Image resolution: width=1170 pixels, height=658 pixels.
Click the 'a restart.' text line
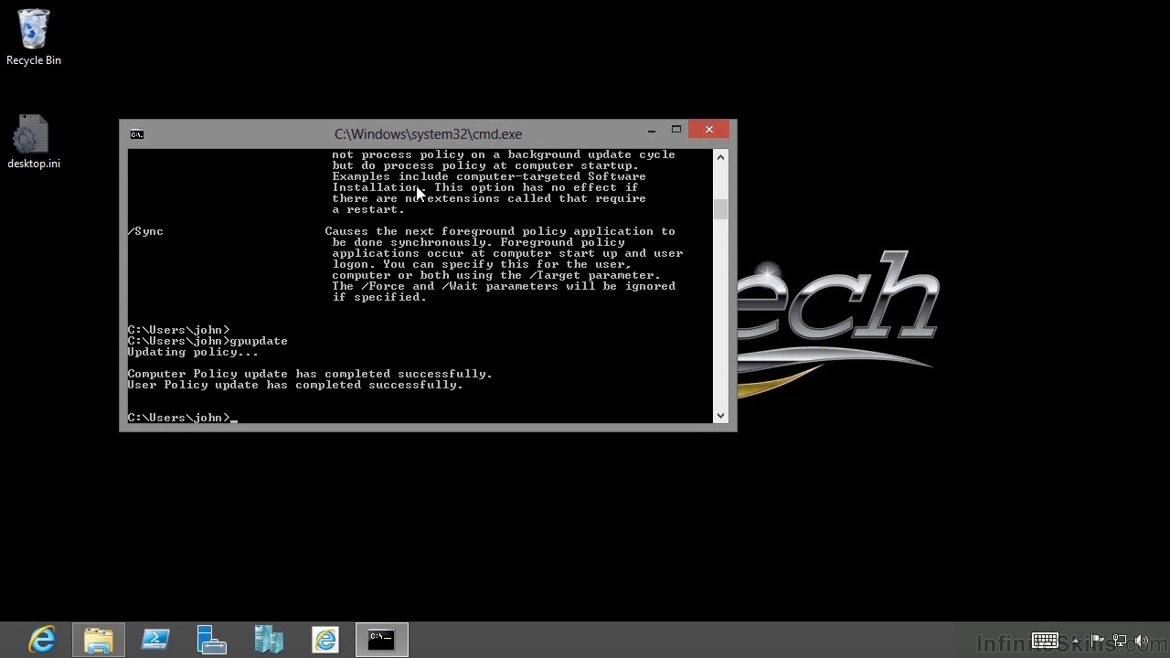[x=368, y=209]
